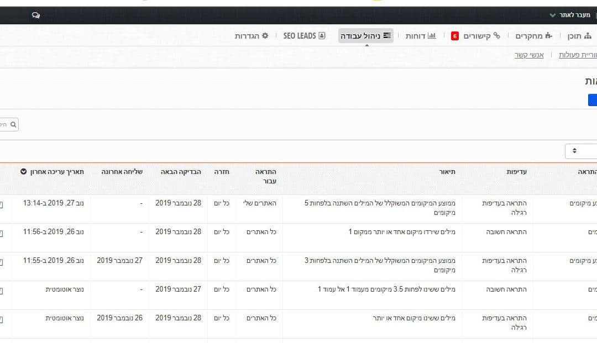The image size is (597, 343).
Task: Sort by תאריך עריכה אחרון column arrow
Action: (23, 171)
